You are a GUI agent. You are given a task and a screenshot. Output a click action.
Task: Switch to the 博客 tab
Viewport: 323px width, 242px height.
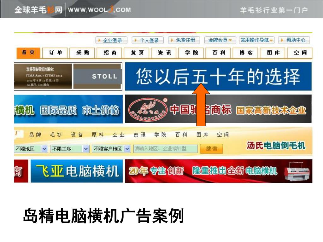click(x=245, y=53)
